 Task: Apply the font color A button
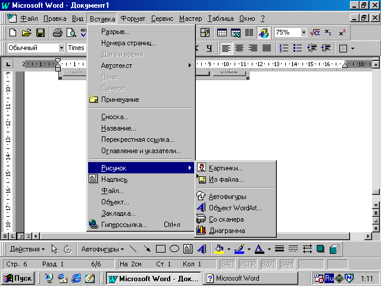[x=260, y=249]
